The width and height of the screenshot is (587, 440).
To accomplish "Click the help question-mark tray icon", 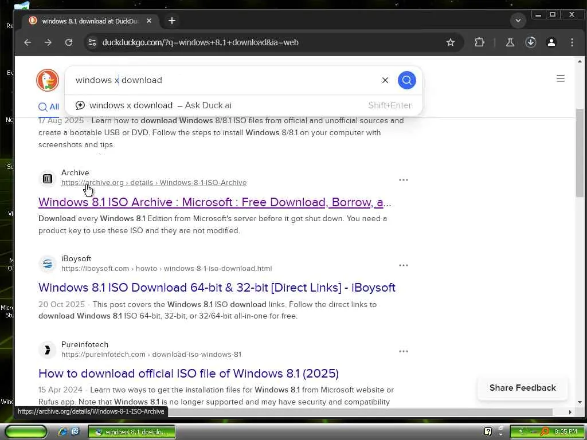I will coord(488,432).
